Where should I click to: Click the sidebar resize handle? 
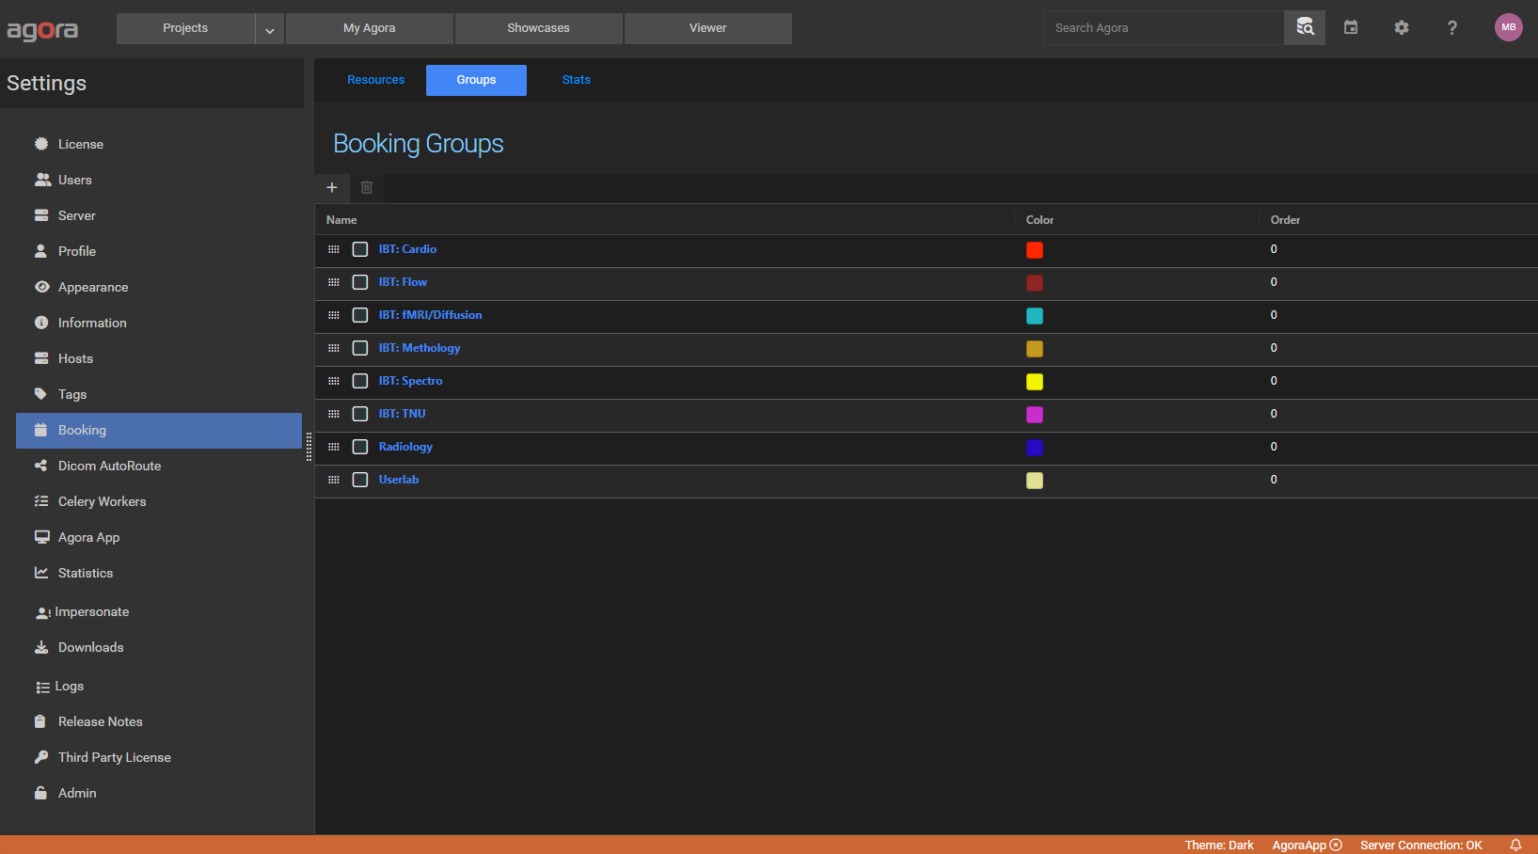coord(309,447)
